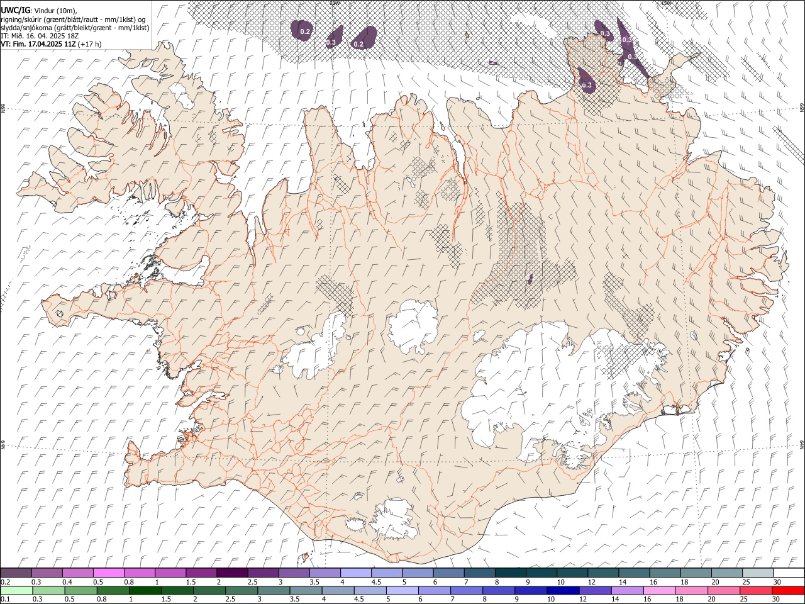Viewport: 805px width, 604px height.
Task: Pick the darkest purple 2 snow legend swatch
Action: tap(233, 573)
